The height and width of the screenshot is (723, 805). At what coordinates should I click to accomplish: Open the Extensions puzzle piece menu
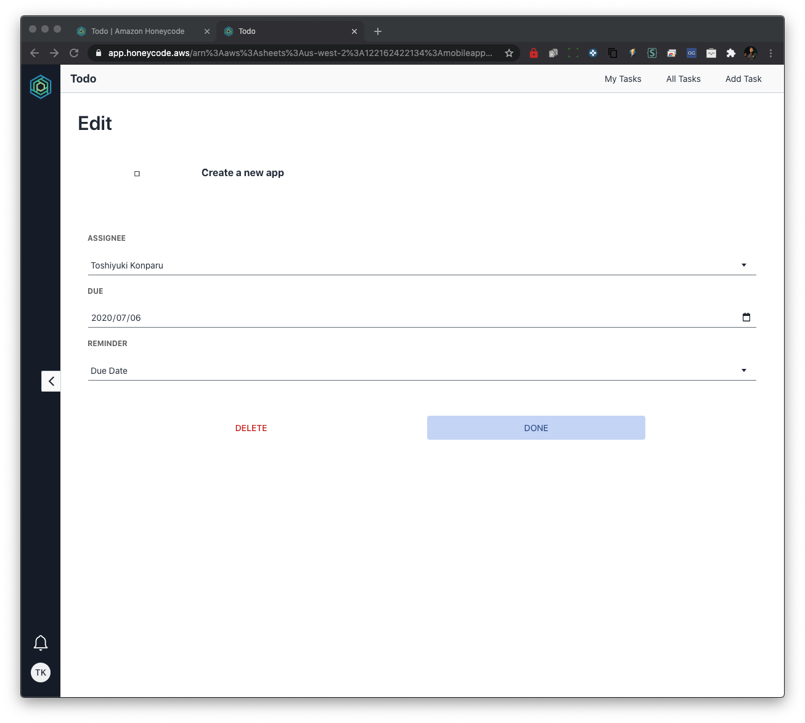pos(731,53)
